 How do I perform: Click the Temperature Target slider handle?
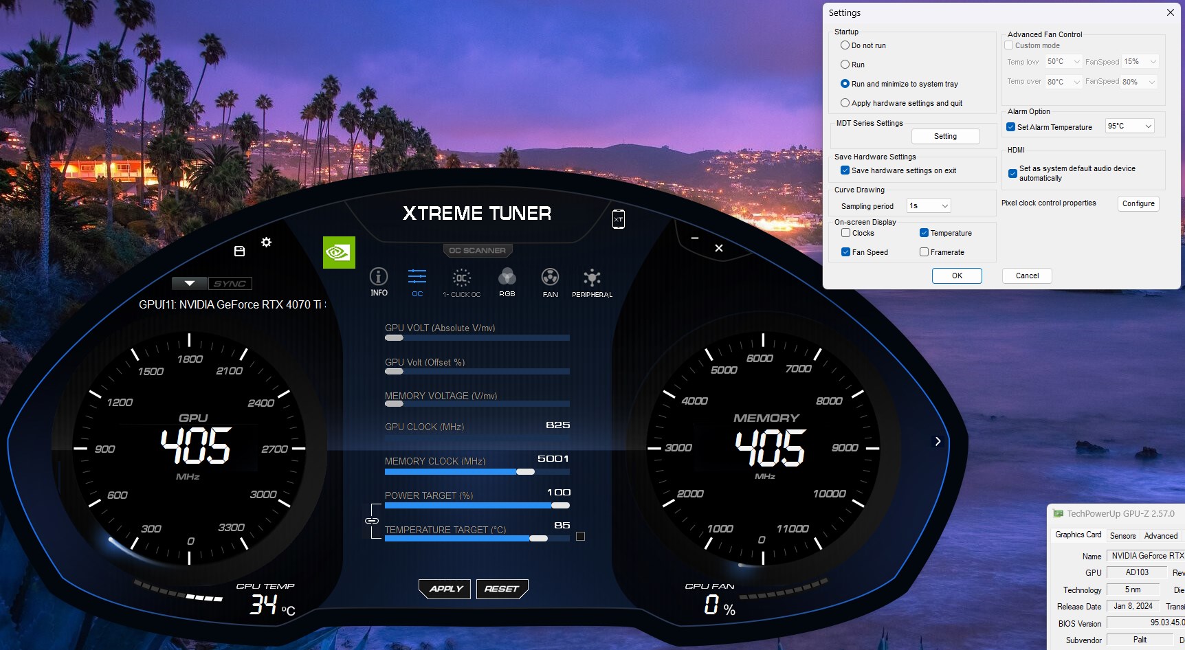(538, 539)
